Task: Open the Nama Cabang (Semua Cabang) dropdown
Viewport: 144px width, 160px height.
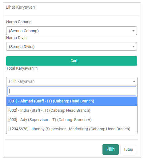Action: click(71, 31)
